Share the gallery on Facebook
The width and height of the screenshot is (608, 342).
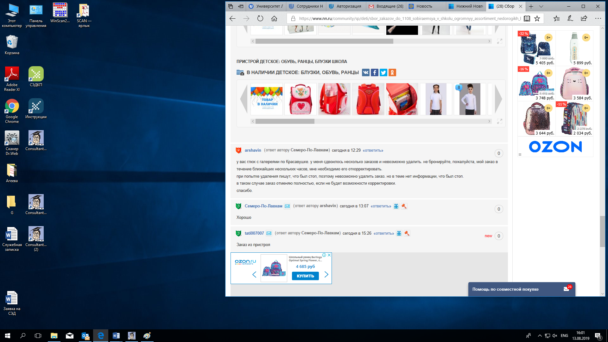[374, 73]
